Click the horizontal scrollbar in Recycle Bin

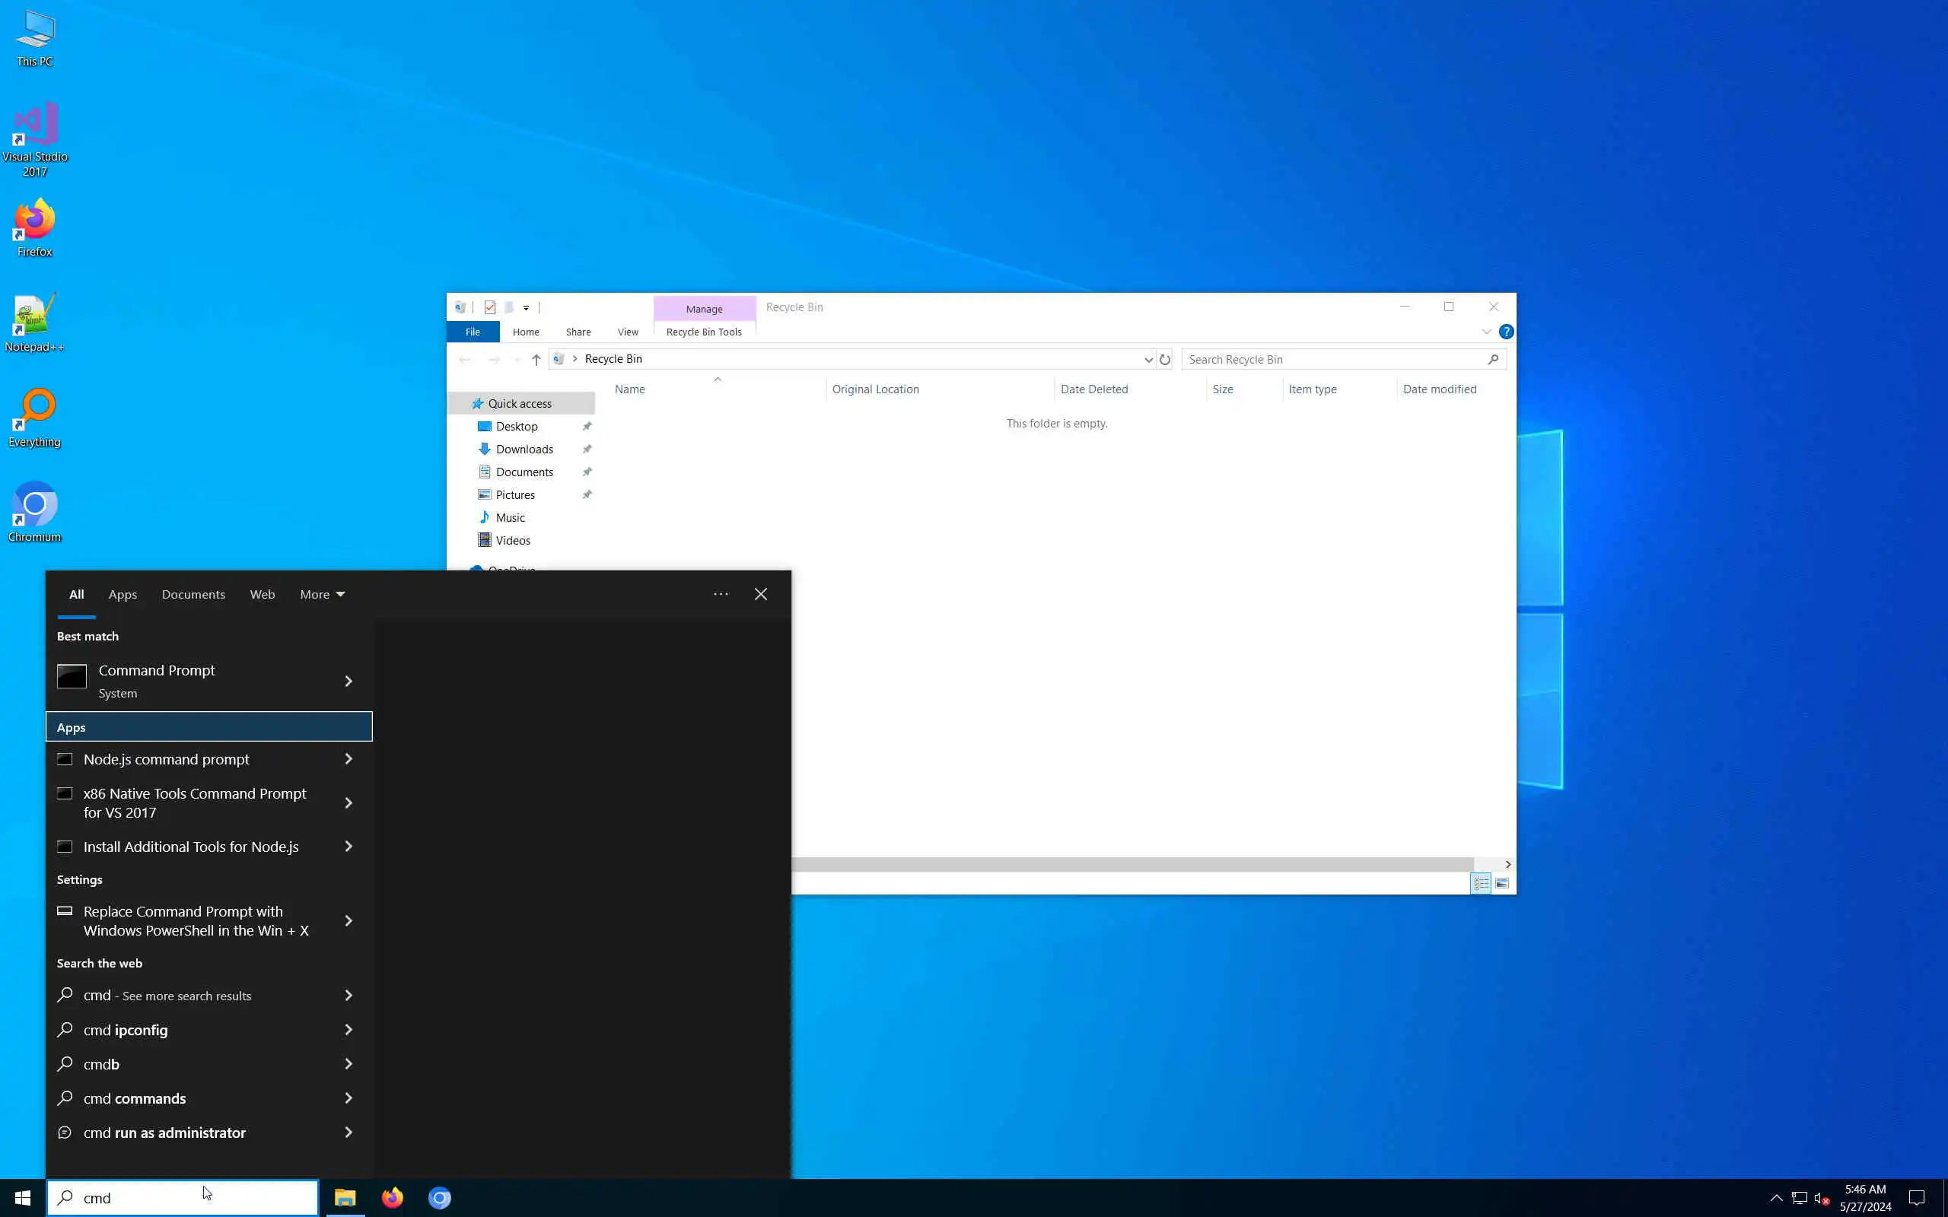(1127, 865)
